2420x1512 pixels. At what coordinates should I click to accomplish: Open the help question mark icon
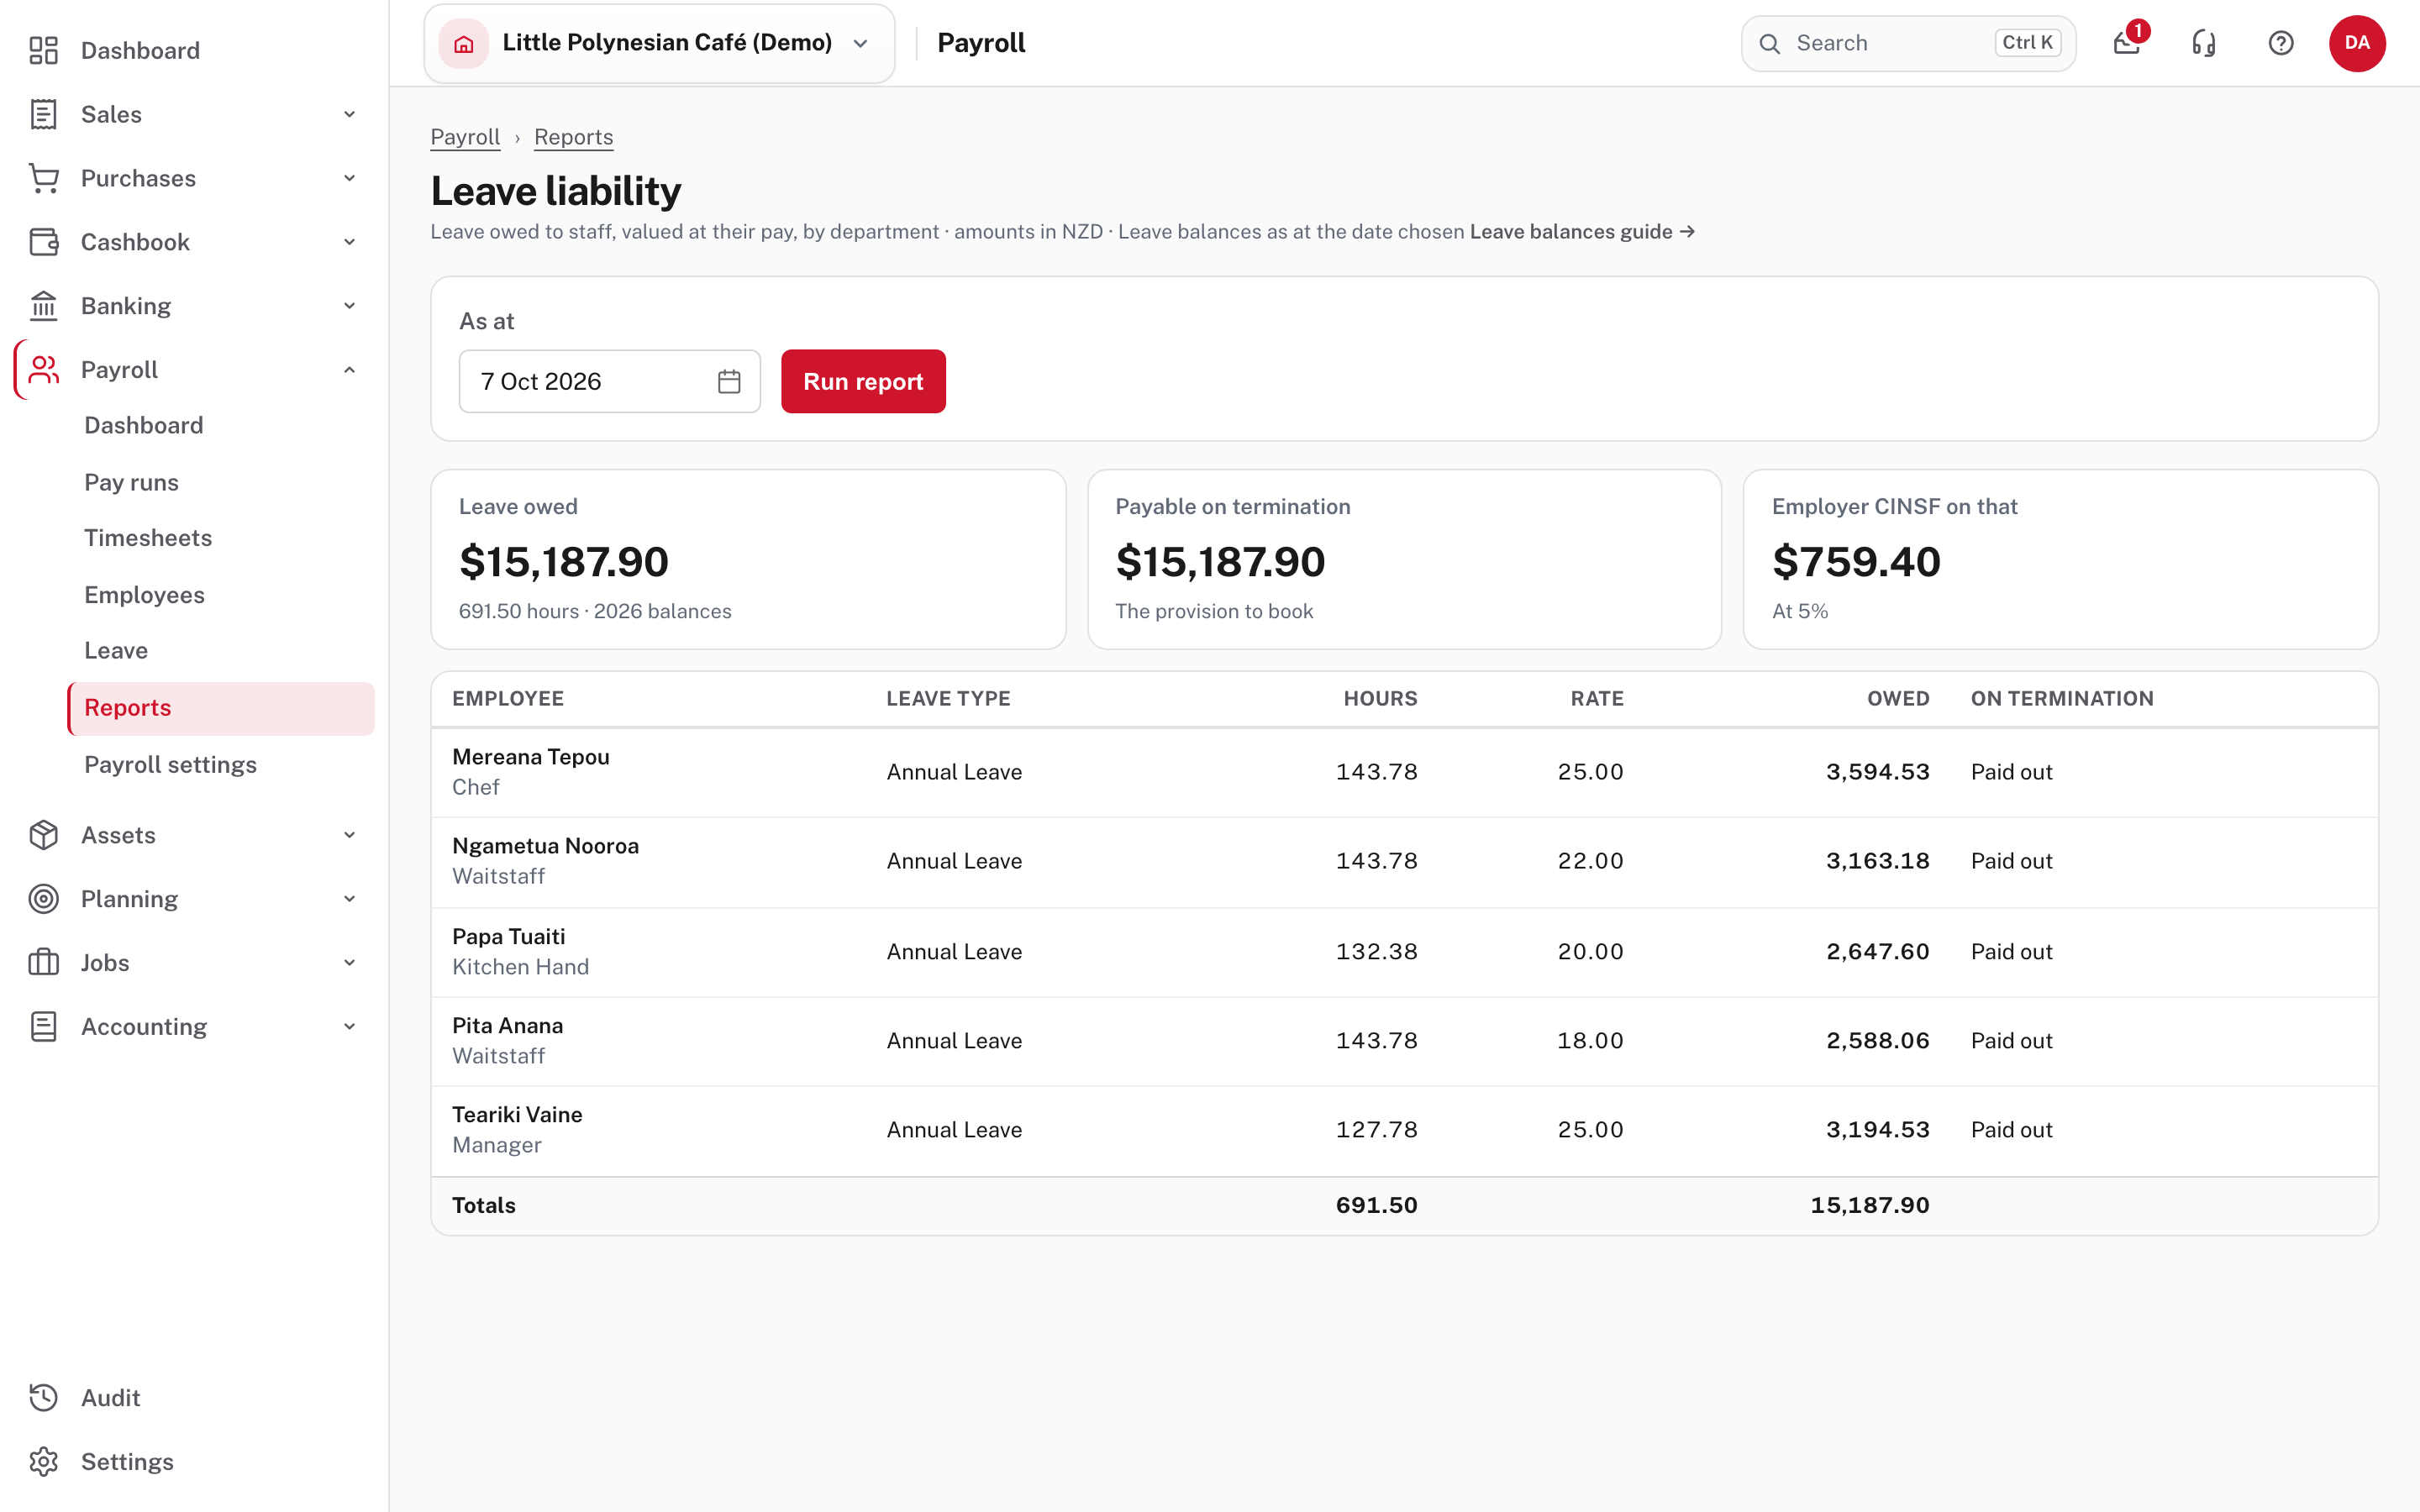tap(2280, 43)
